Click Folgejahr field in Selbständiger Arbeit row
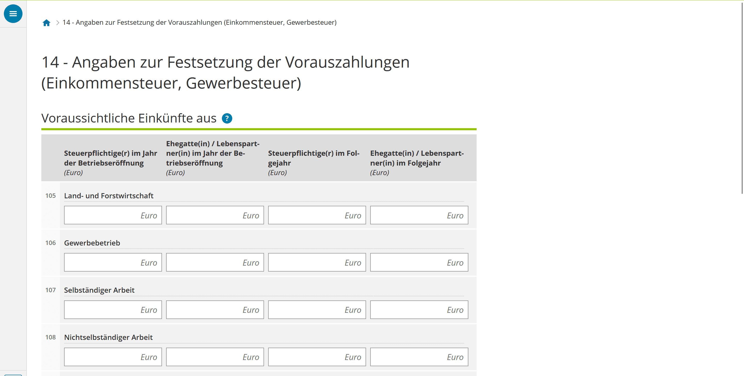The height and width of the screenshot is (376, 744). (x=317, y=310)
